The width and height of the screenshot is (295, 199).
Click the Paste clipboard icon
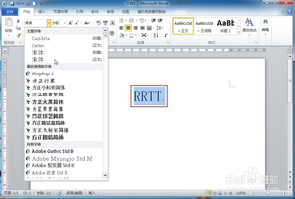[x=9, y=22]
